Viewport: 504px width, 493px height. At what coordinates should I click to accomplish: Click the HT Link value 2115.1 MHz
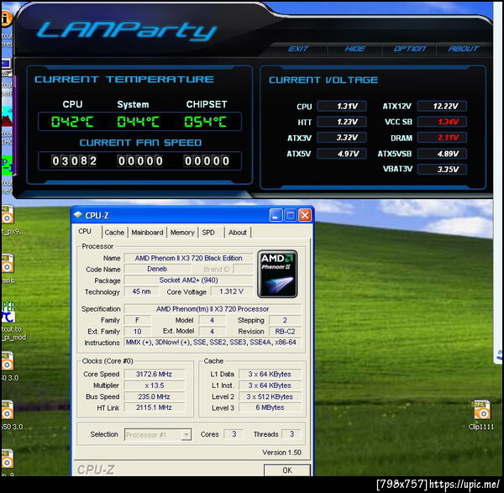click(155, 407)
